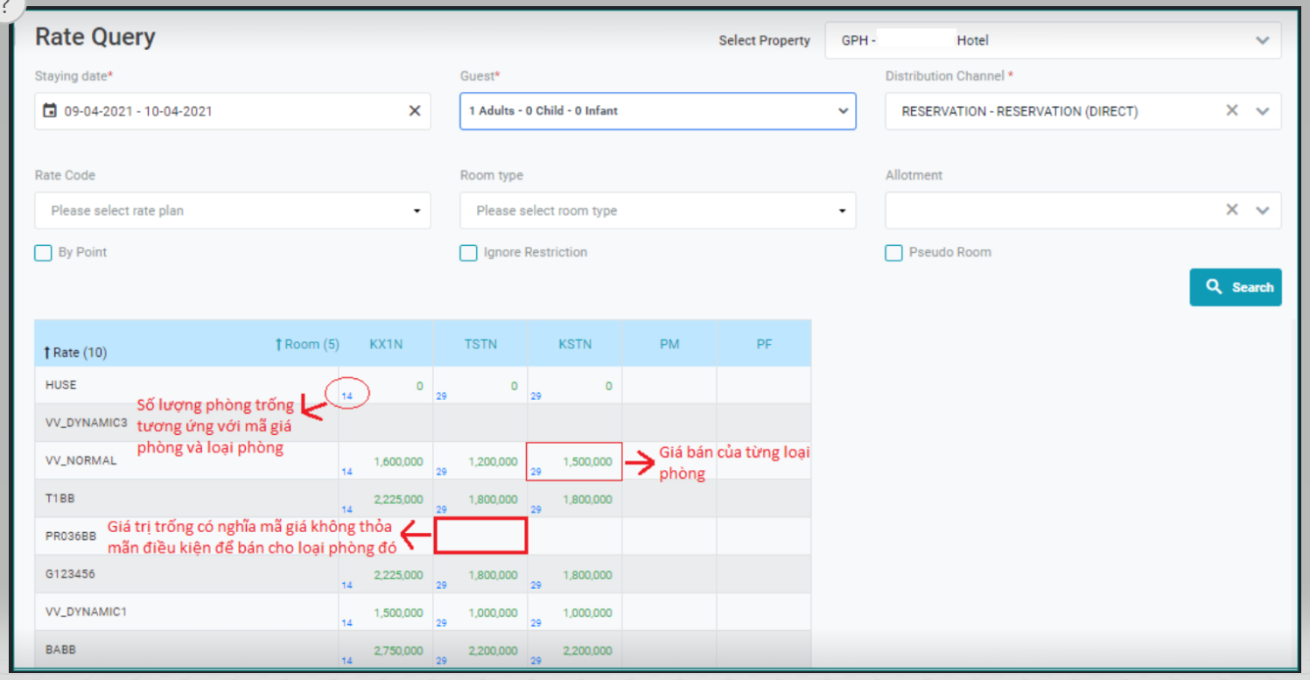
Task: Click the calendar icon in Staying date
Action: click(50, 111)
